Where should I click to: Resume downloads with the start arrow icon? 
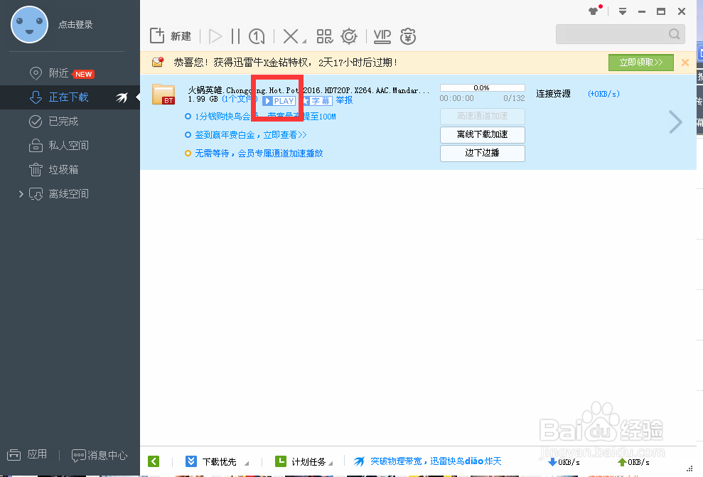215,36
